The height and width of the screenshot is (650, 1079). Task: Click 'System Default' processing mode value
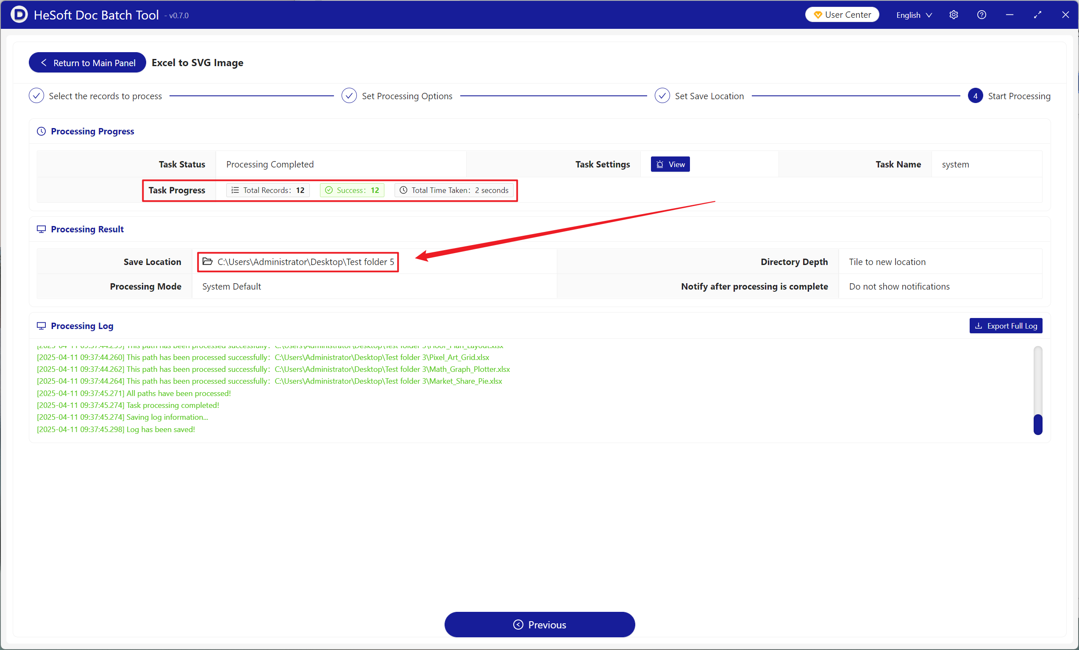pos(231,287)
